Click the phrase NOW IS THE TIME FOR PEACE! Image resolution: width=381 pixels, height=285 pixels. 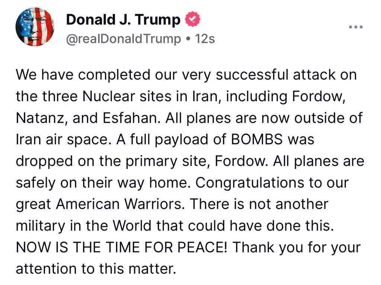pos(122,247)
